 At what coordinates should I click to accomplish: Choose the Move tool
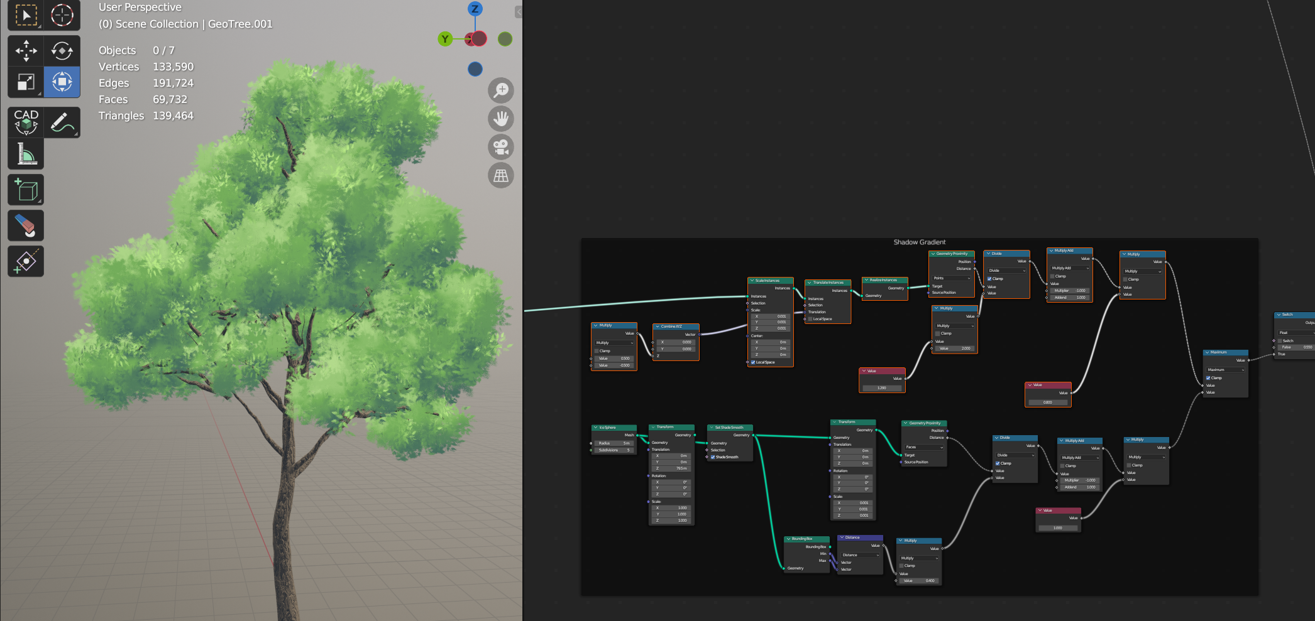26,51
